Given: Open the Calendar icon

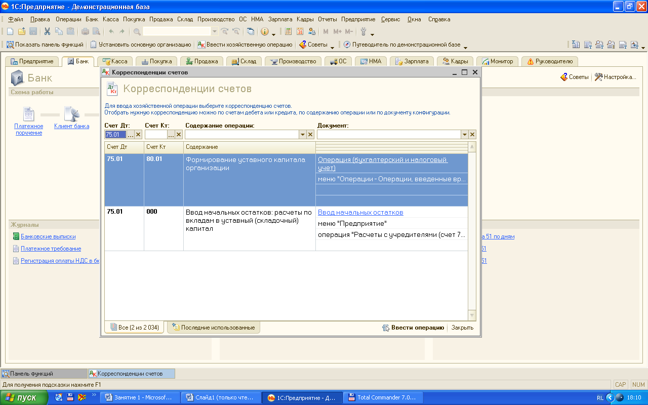Looking at the screenshot, I should pyautogui.click(x=300, y=31).
